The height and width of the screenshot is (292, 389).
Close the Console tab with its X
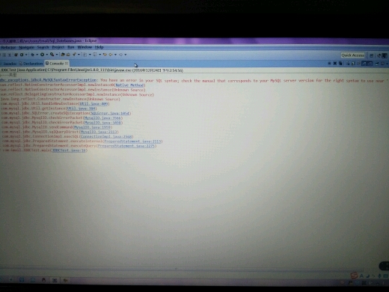coord(67,64)
